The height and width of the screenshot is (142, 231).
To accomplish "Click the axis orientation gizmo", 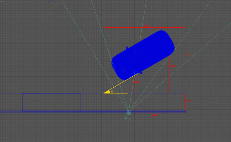I will tap(6, 136).
